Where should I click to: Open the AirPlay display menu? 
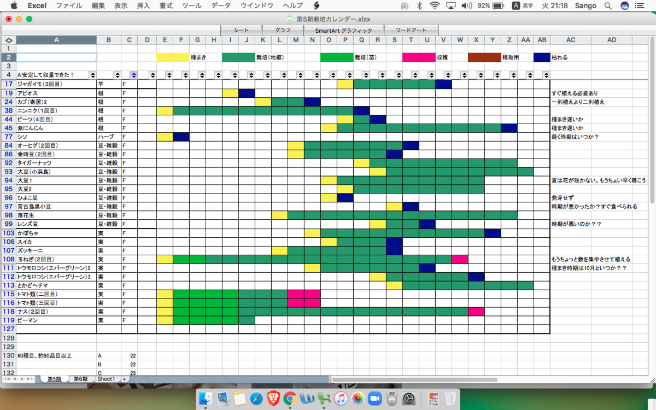coord(451,5)
